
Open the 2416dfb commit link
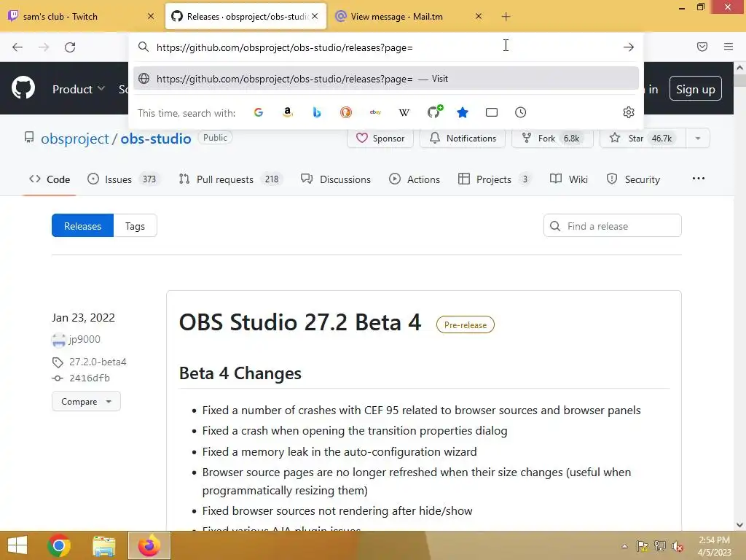tap(90, 378)
